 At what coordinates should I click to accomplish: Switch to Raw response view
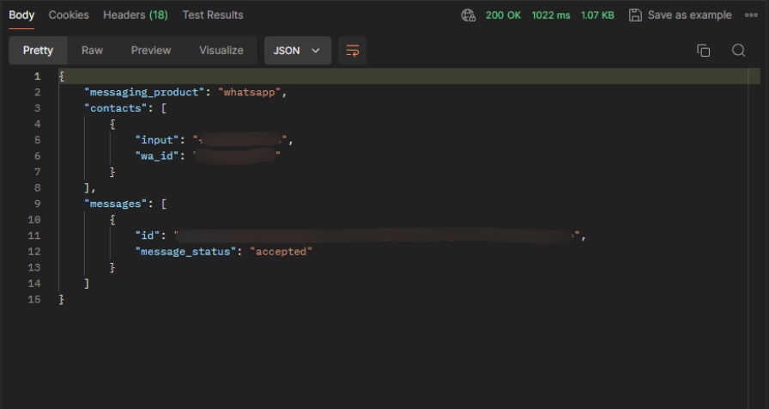point(92,51)
